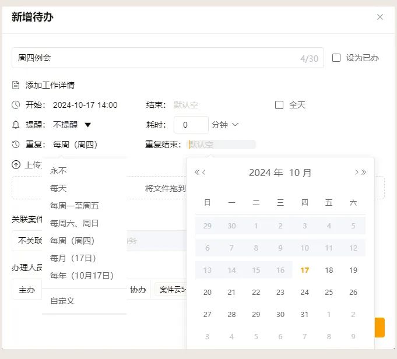The image size is (397, 359).
Task: Click 添加工作详情 link
Action: coord(50,85)
